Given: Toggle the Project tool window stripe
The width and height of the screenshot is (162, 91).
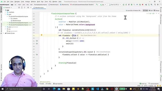Looking at the screenshot, I should (x=1, y=10).
